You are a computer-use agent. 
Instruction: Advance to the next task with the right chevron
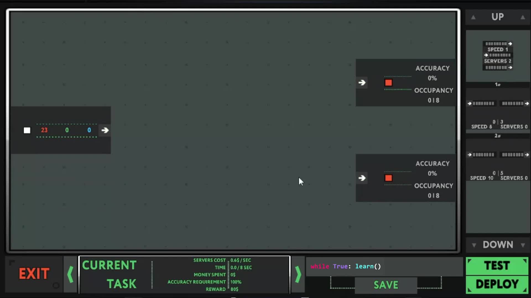(298, 274)
